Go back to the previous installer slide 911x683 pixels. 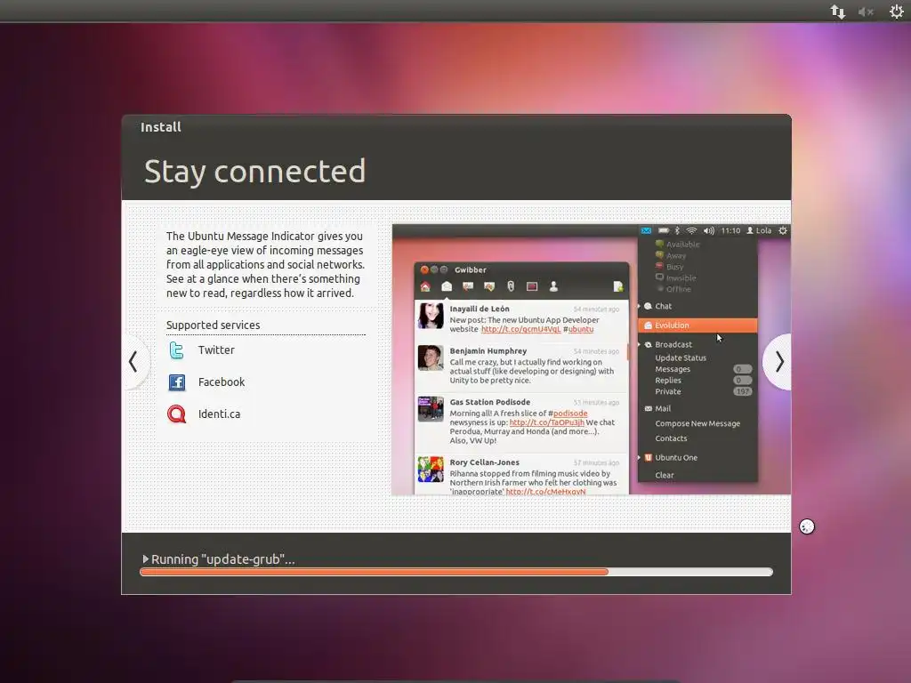coord(134,362)
